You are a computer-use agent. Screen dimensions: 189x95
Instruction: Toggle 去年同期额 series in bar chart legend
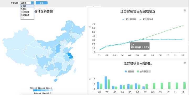click(x=144, y=72)
